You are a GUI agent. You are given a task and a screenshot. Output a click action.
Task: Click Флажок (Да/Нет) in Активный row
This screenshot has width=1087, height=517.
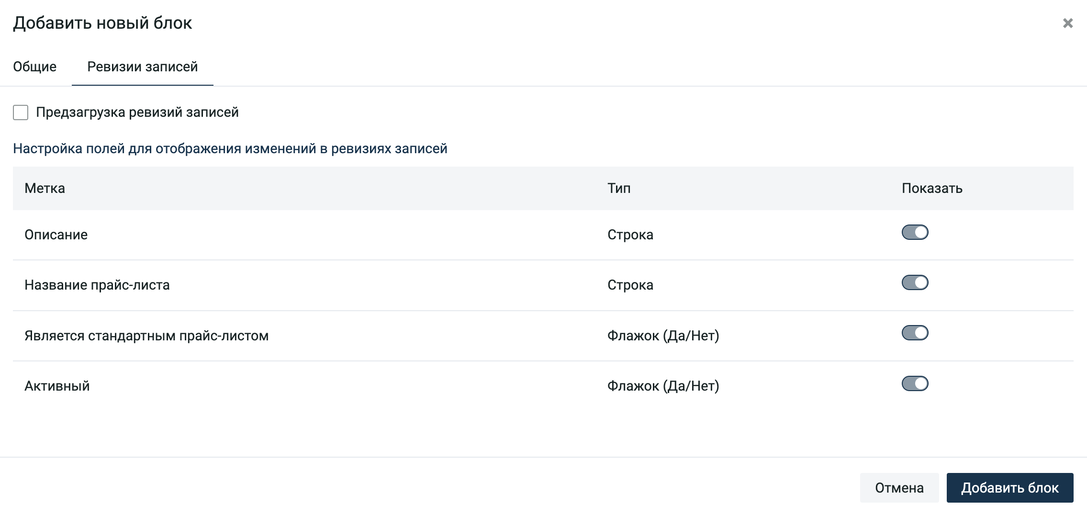click(x=663, y=386)
